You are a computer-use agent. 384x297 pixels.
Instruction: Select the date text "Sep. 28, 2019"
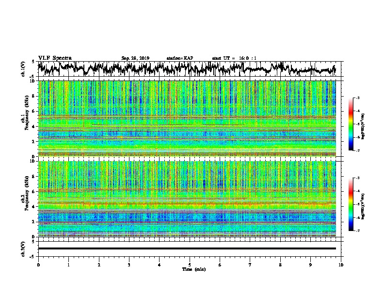135,58
